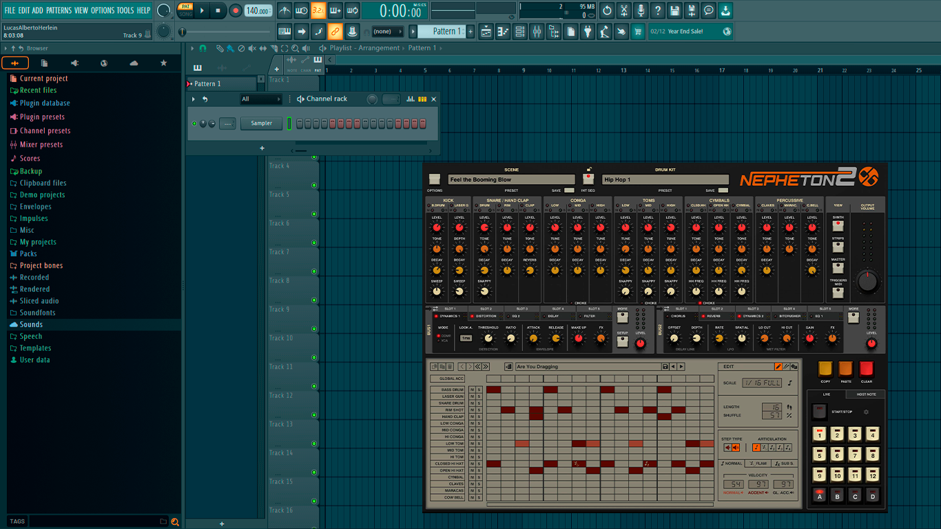Click the main song position slider
Screen dimensions: 941x529
[x=225, y=32]
